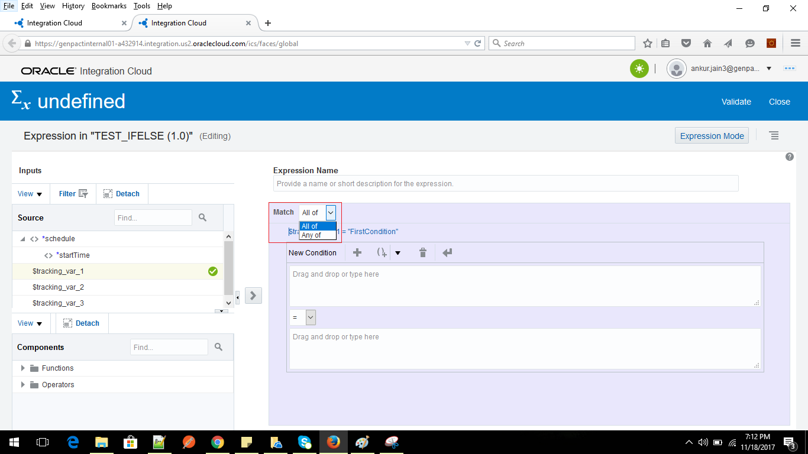Click Close in the blue header

780,102
